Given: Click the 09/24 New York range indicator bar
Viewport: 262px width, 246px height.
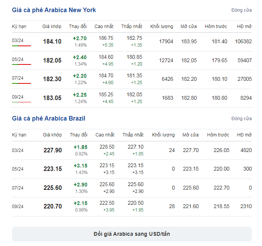Looking at the screenshot, I should click(22, 102).
